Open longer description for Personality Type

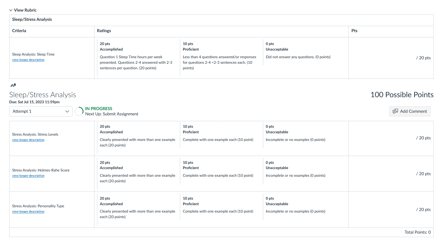click(28, 212)
